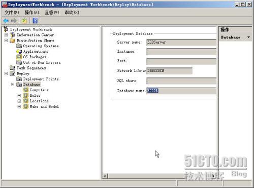Open the Help toolbar icon
The height and width of the screenshot is (188, 254).
click(x=35, y=21)
